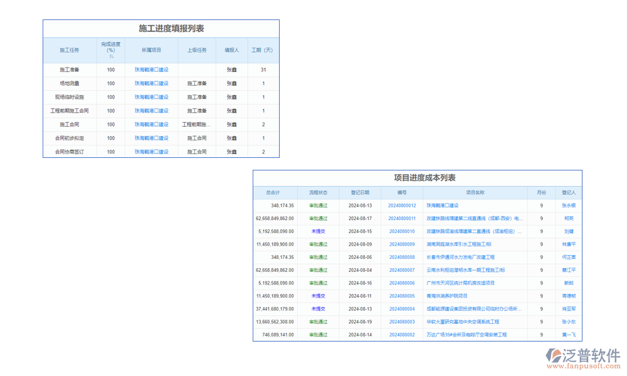627x376 pixels.
Task: Click the 流程状态 column header
Action: pos(318,193)
